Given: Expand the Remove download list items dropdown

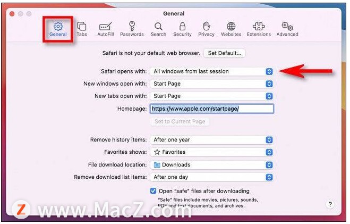Looking at the screenshot, I should [211, 177].
